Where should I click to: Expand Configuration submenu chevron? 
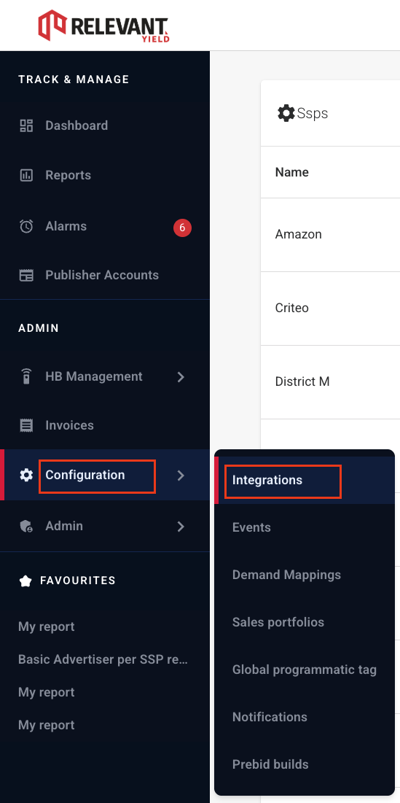181,476
